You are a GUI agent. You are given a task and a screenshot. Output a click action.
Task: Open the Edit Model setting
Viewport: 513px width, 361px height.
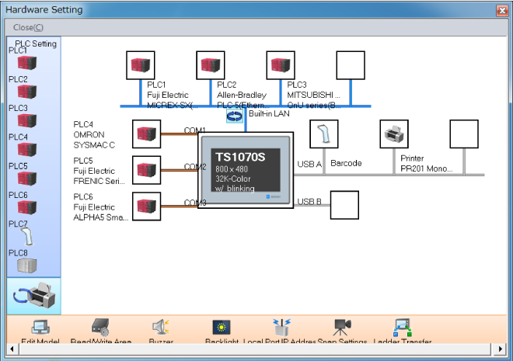coord(40,328)
